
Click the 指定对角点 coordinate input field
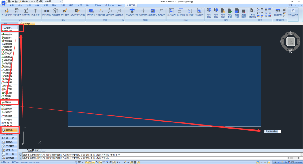click(x=279, y=131)
